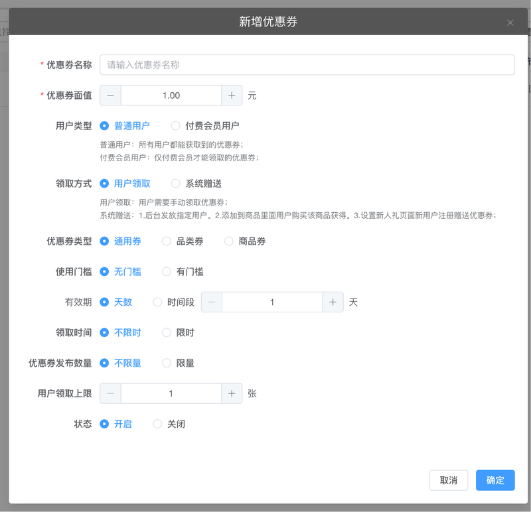Confirm with the 确定 button

[495, 480]
